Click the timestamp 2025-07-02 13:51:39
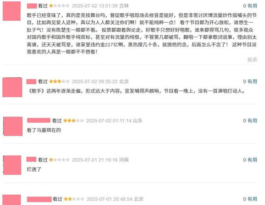This screenshot has width=265, height=205. (x=95, y=6)
